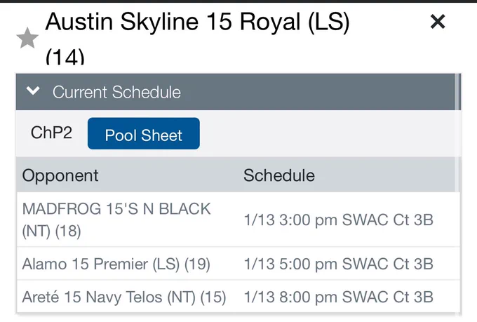
Task: Click the Schedule column header
Action: 279,175
